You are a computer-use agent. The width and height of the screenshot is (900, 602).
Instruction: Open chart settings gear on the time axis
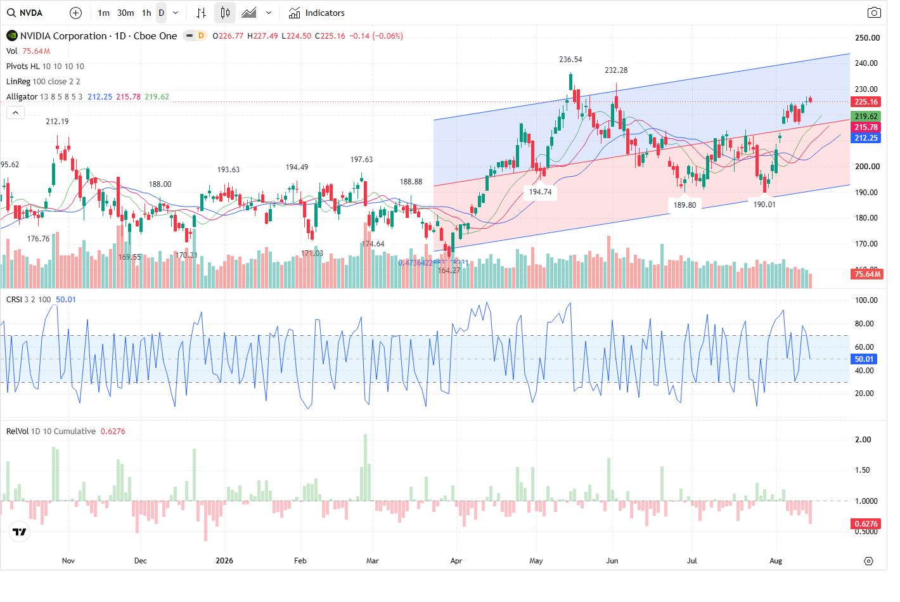click(x=868, y=561)
